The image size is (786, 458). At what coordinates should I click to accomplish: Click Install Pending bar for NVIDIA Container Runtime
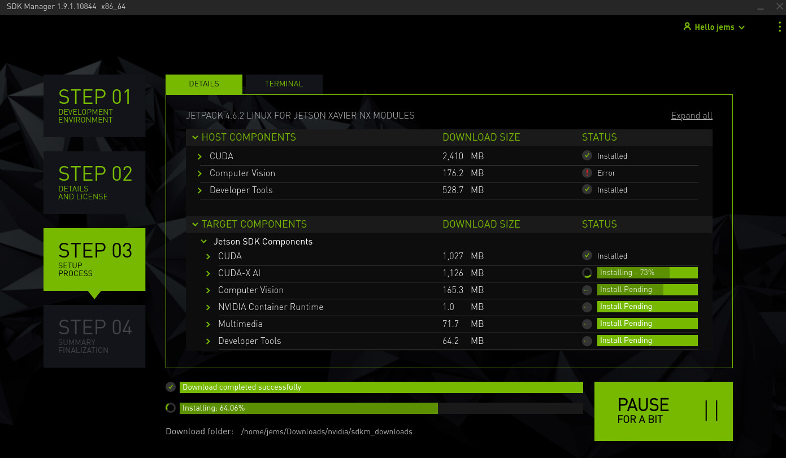click(x=648, y=307)
